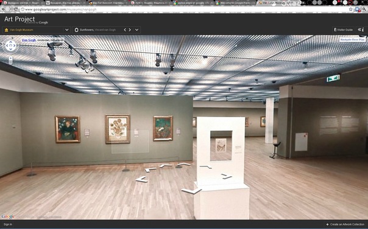Select the Sunflowers painting on the wall

tap(118, 129)
